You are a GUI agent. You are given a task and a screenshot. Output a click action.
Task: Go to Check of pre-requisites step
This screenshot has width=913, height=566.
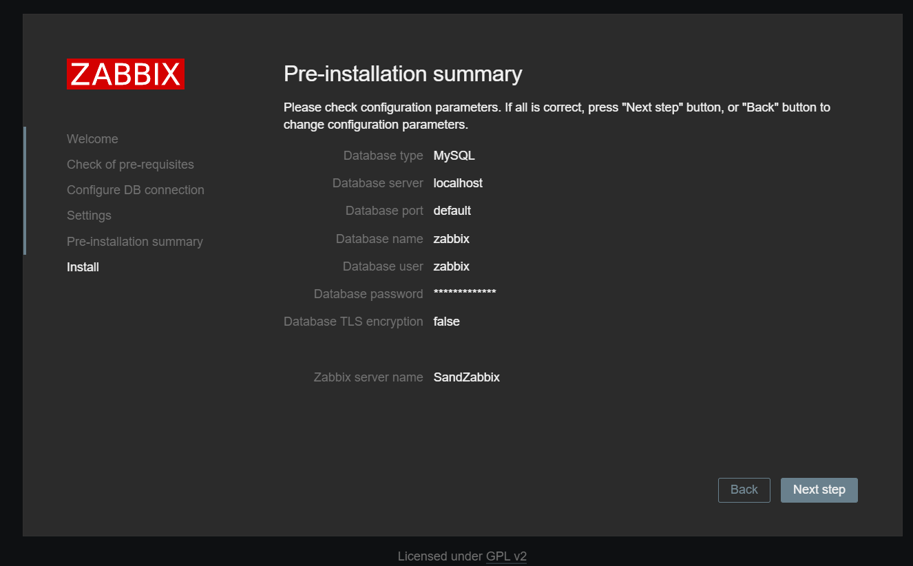point(130,165)
